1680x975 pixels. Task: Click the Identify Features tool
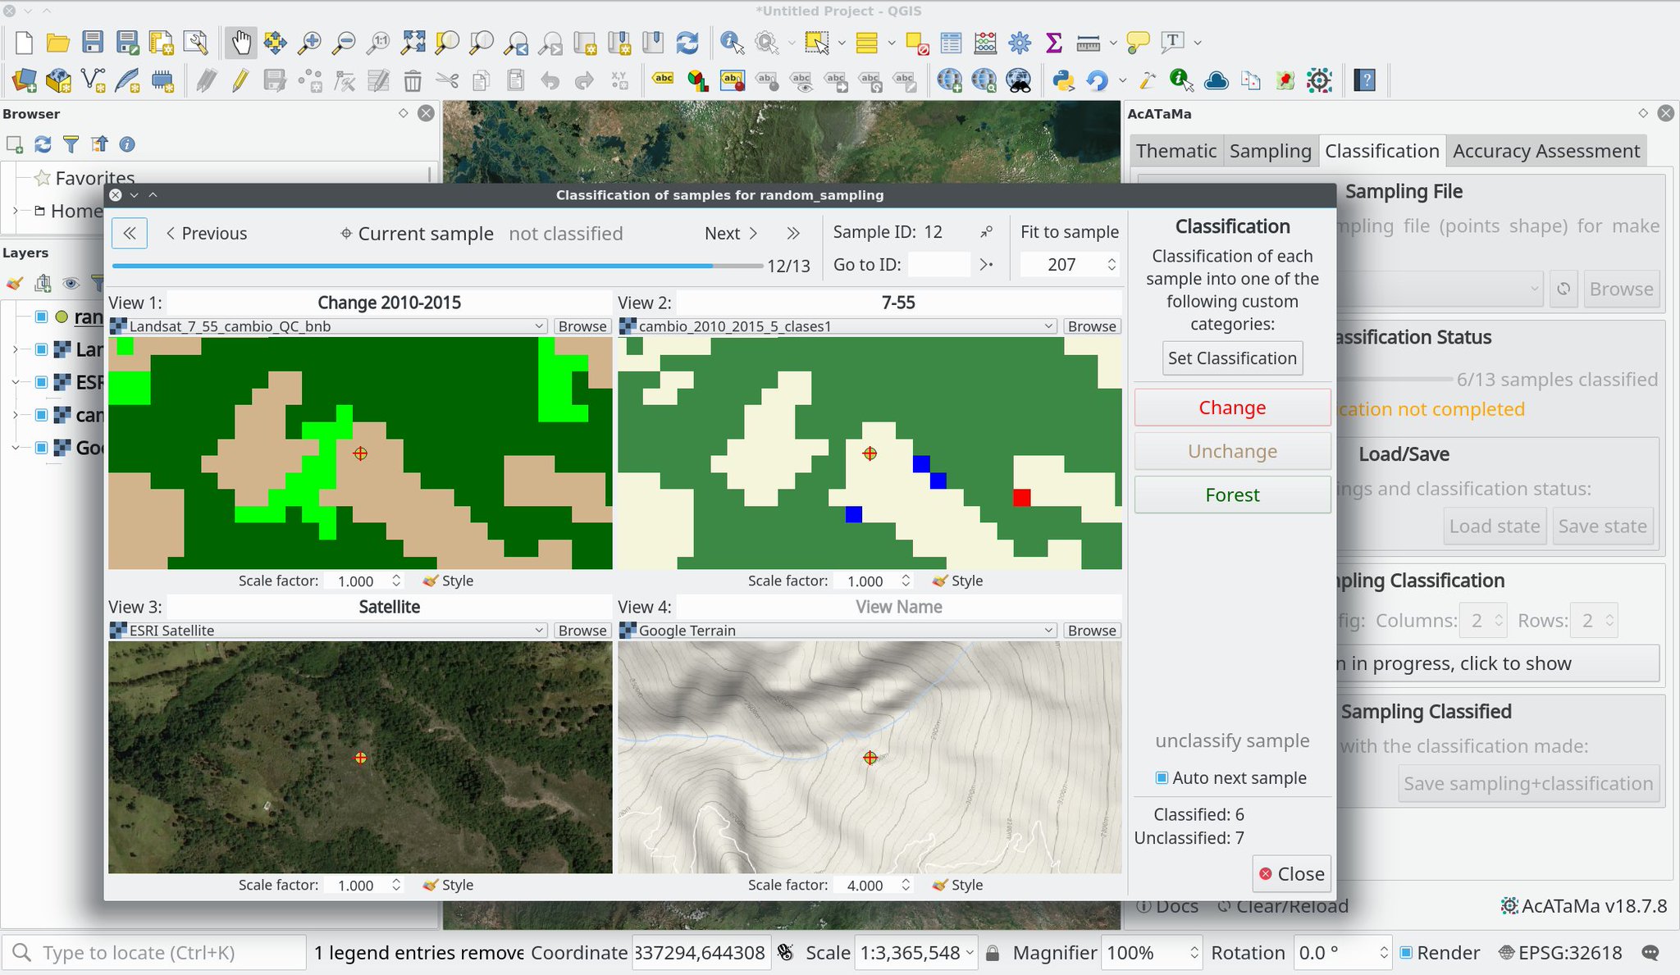pyautogui.click(x=731, y=43)
